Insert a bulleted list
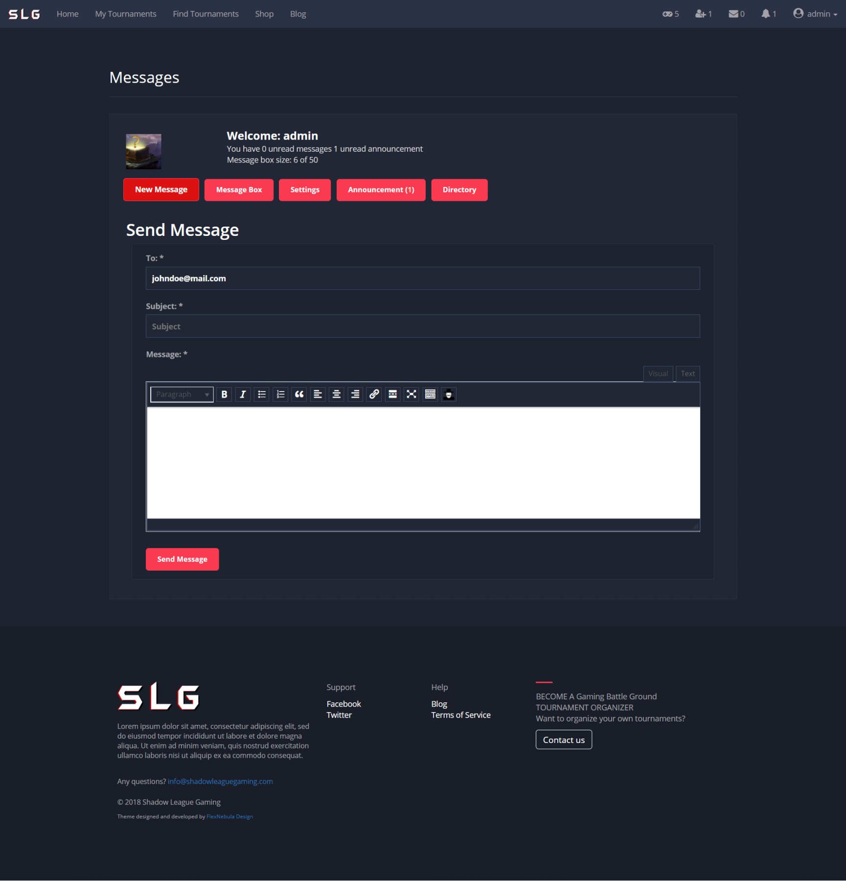This screenshot has width=846, height=881. coord(262,394)
